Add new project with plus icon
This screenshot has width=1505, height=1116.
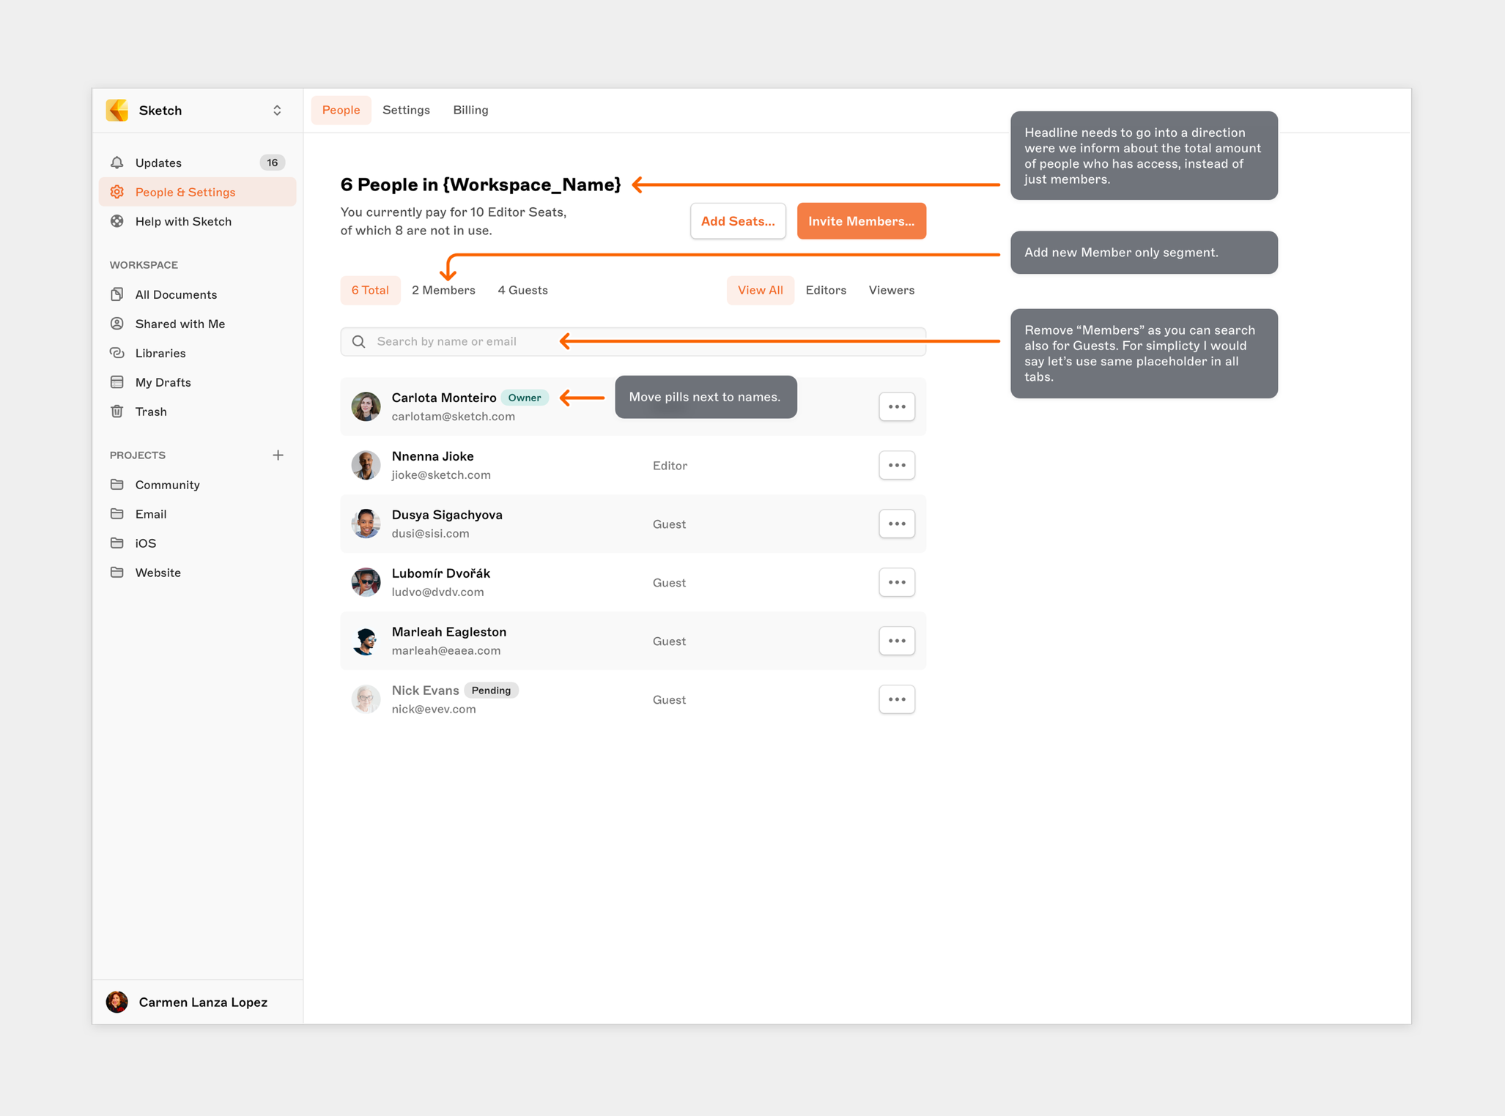278,455
